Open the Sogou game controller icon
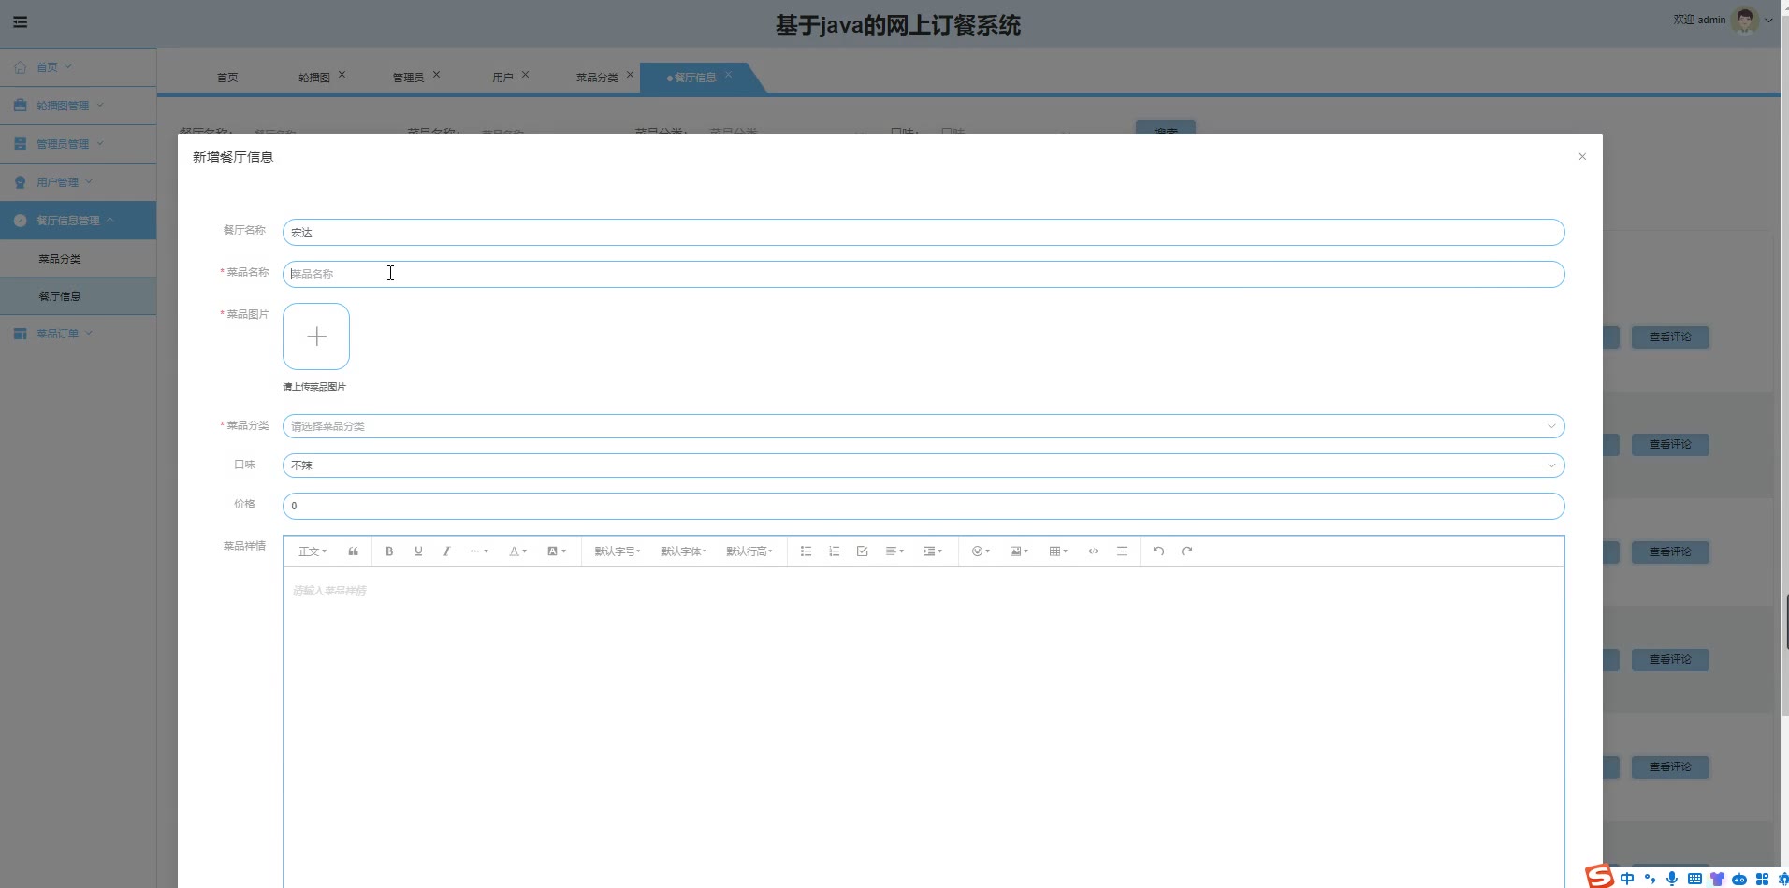The width and height of the screenshot is (1789, 888). click(x=1739, y=879)
